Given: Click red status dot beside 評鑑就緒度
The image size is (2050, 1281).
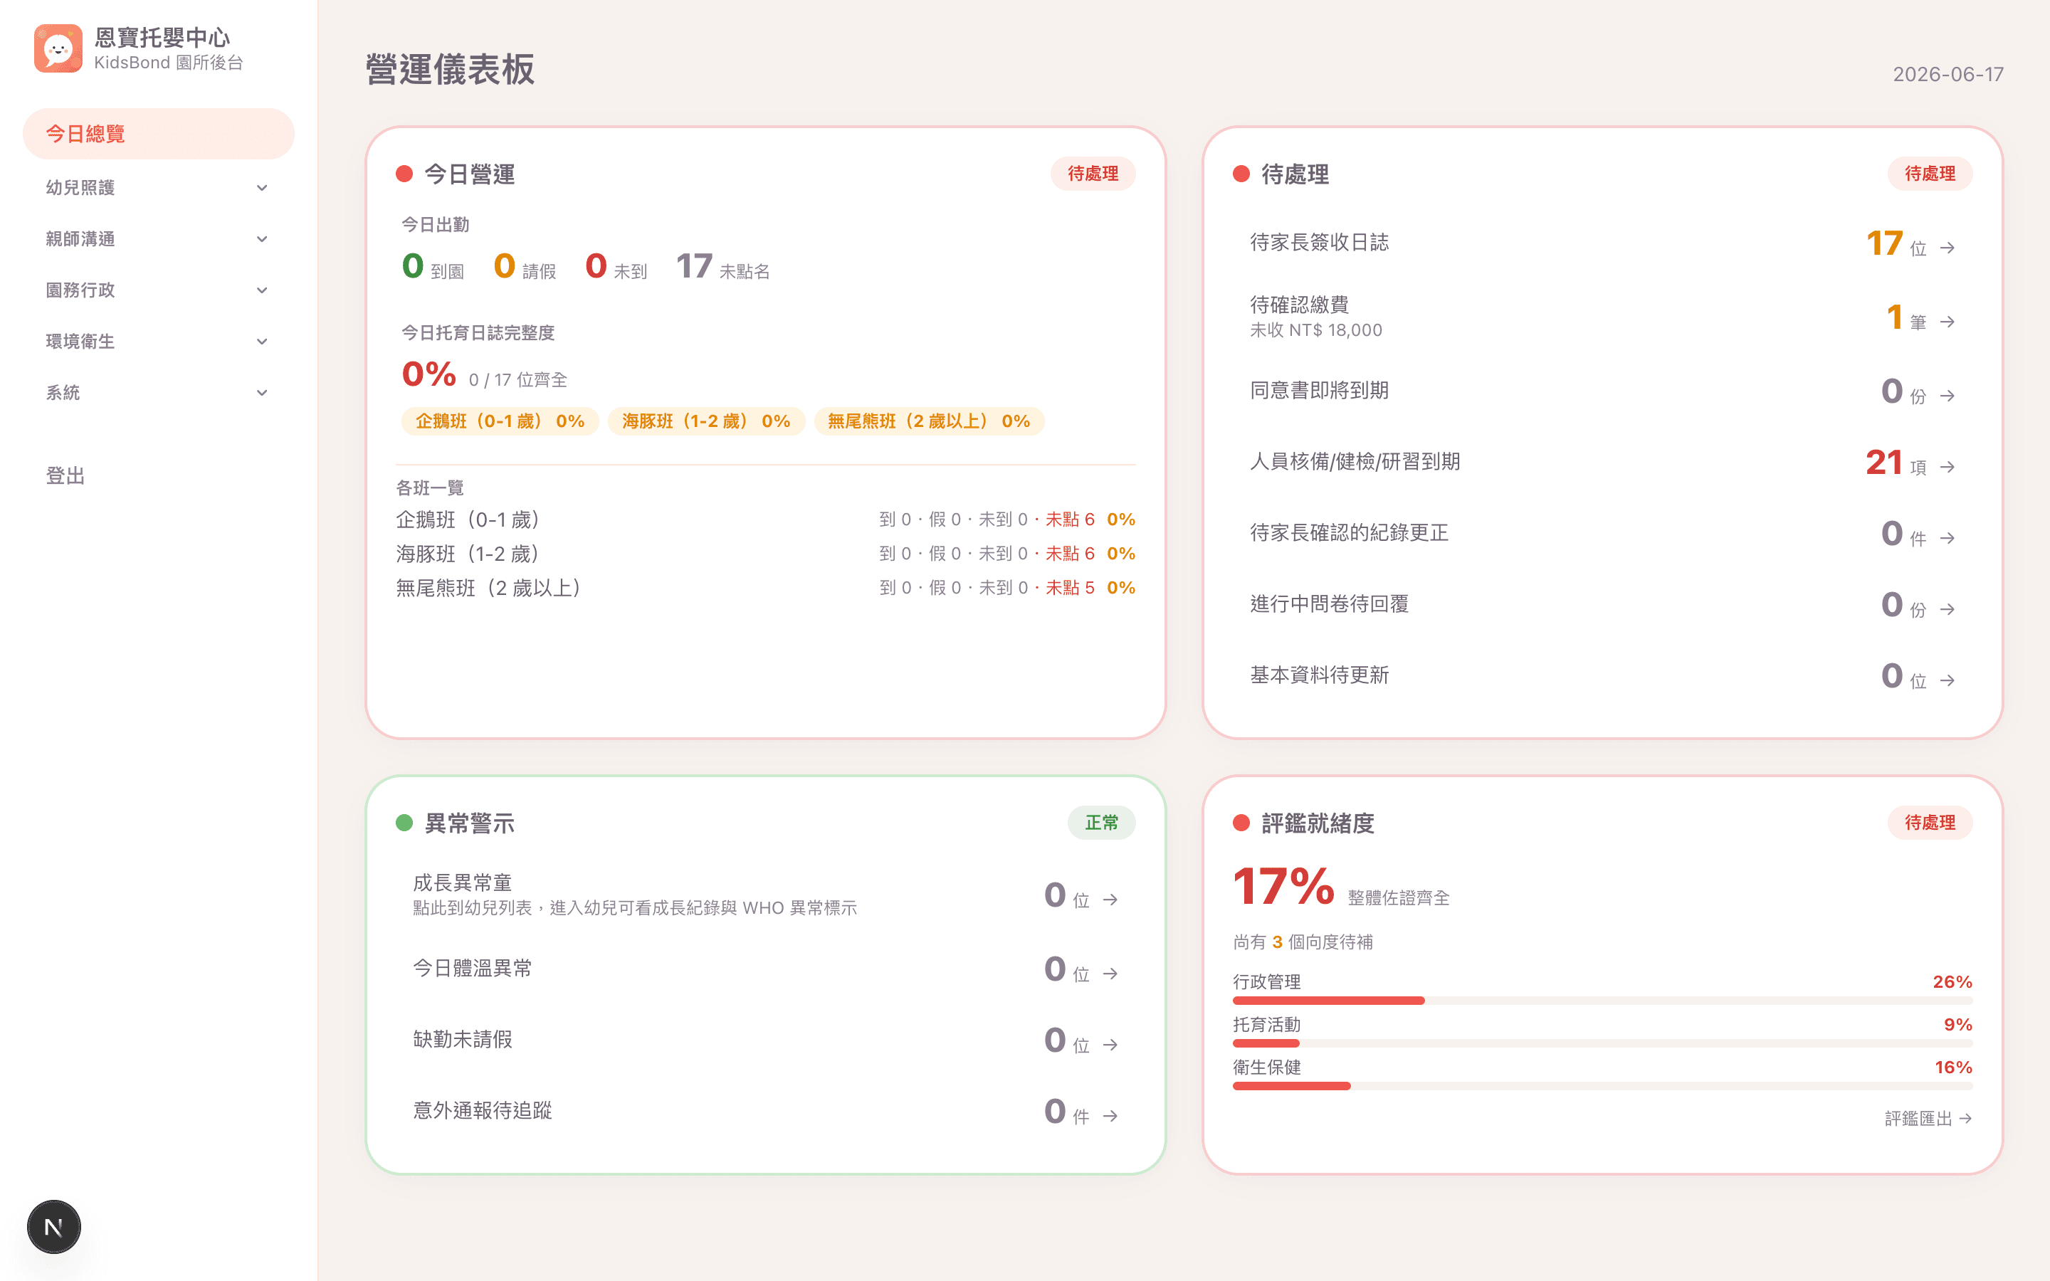Looking at the screenshot, I should click(x=1241, y=823).
